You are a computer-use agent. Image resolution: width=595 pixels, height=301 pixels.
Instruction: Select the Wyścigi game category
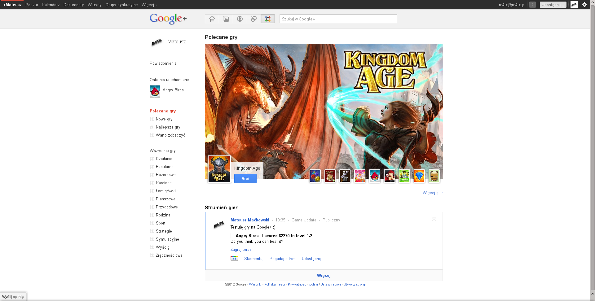click(x=163, y=247)
